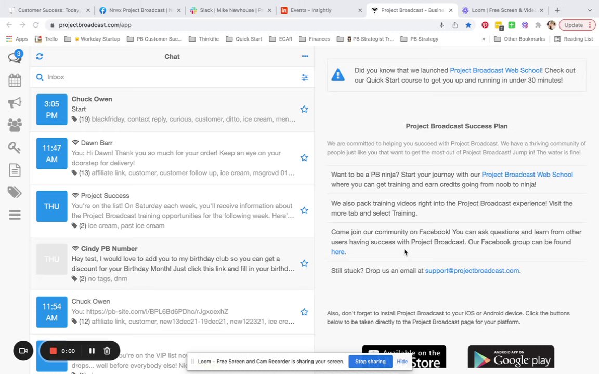The image size is (599, 374).
Task: Expand the Thinkific bookmark folder
Action: (204, 39)
